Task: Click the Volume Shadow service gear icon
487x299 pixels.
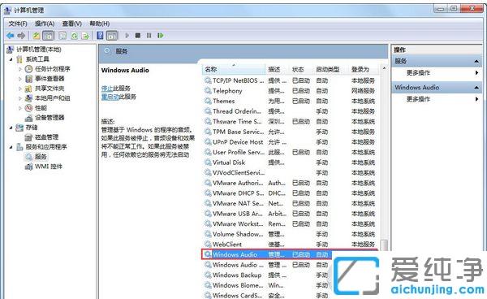Action: (208, 234)
